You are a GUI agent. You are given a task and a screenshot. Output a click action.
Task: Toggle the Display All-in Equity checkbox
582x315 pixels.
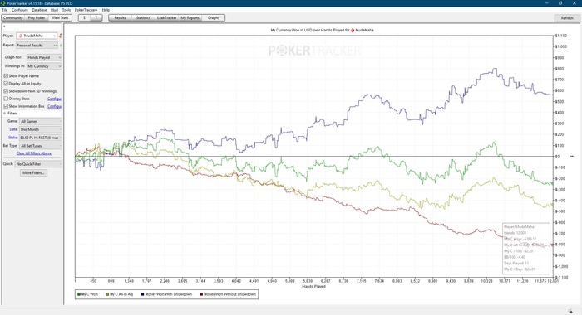click(x=6, y=84)
